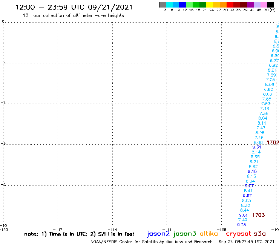Click the wave height value 8.65
The width and height of the screenshot is (279, 245).
click(255, 157)
